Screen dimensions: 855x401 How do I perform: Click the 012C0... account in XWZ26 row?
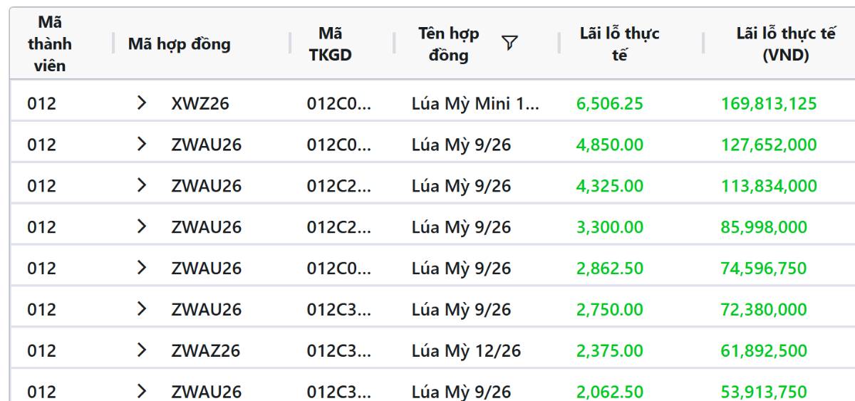click(x=338, y=105)
